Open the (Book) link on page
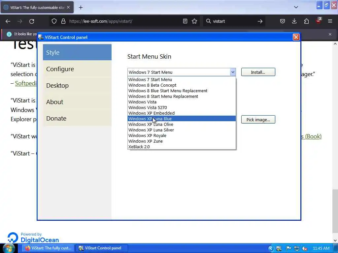This screenshot has height=253, width=338. tap(311, 136)
